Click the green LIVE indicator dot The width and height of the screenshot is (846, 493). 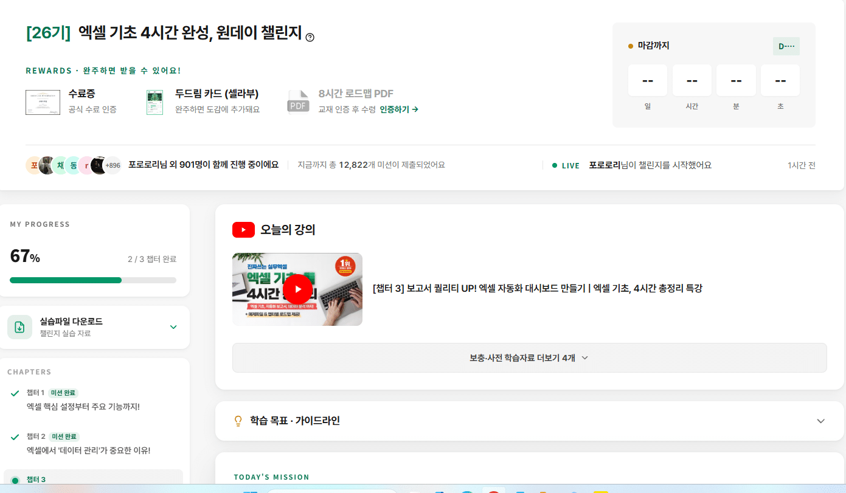(x=555, y=165)
